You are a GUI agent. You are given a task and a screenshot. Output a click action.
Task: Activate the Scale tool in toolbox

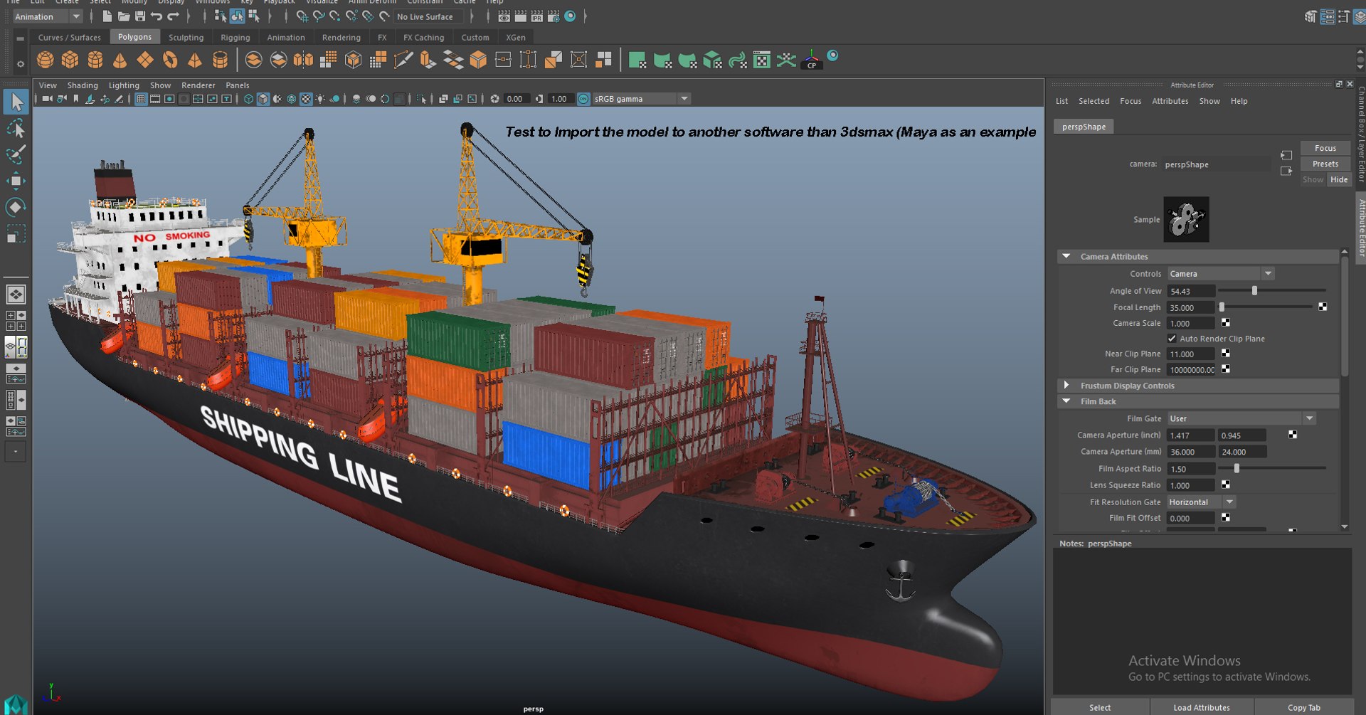[16, 233]
